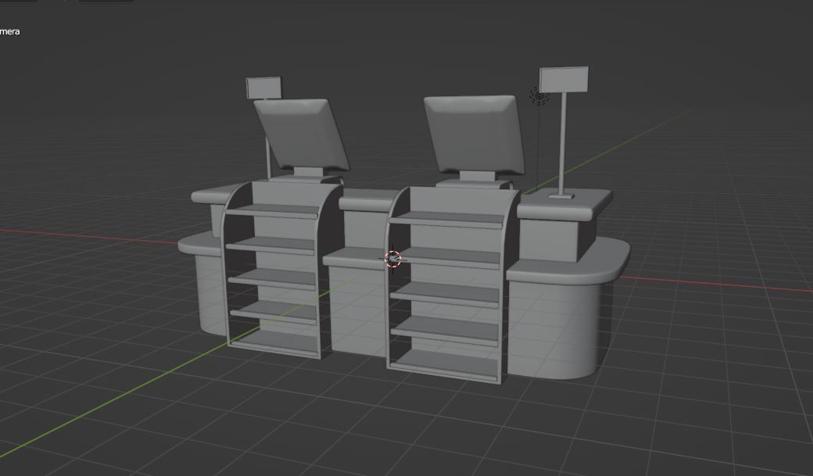Select the left tilted monitor screen object

(302, 134)
